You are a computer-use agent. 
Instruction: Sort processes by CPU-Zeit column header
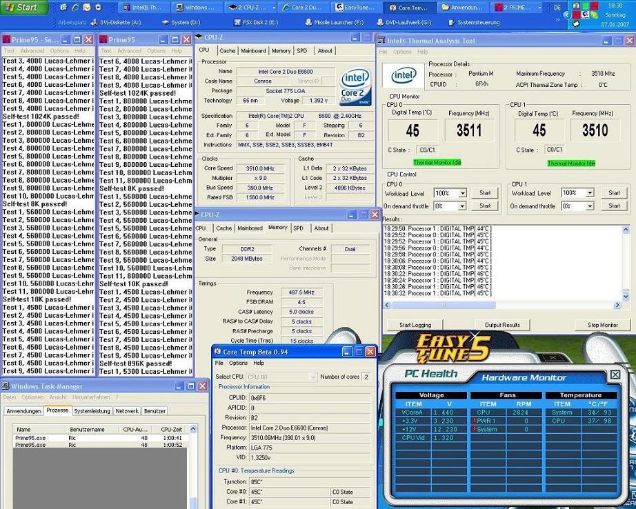171,429
